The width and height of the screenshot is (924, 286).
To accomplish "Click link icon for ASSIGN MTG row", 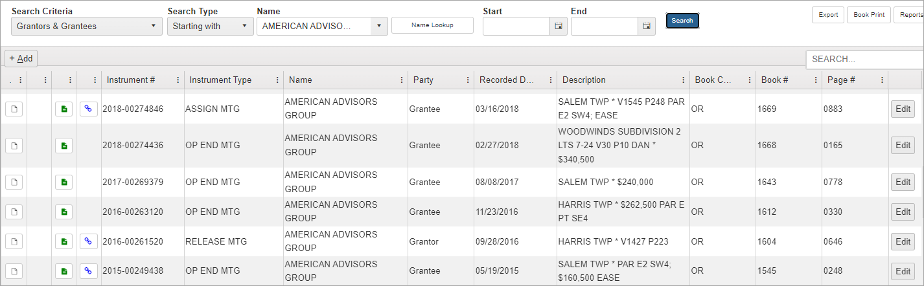I will 89,109.
